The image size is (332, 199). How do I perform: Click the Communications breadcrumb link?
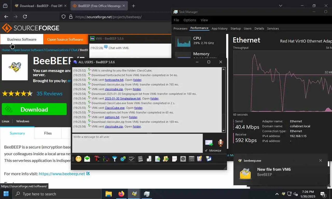point(57,50)
